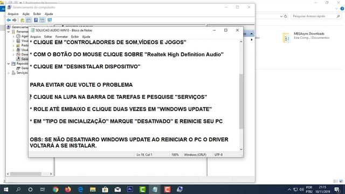Expand the Explorer ribbon chevron

(x=336, y=9)
